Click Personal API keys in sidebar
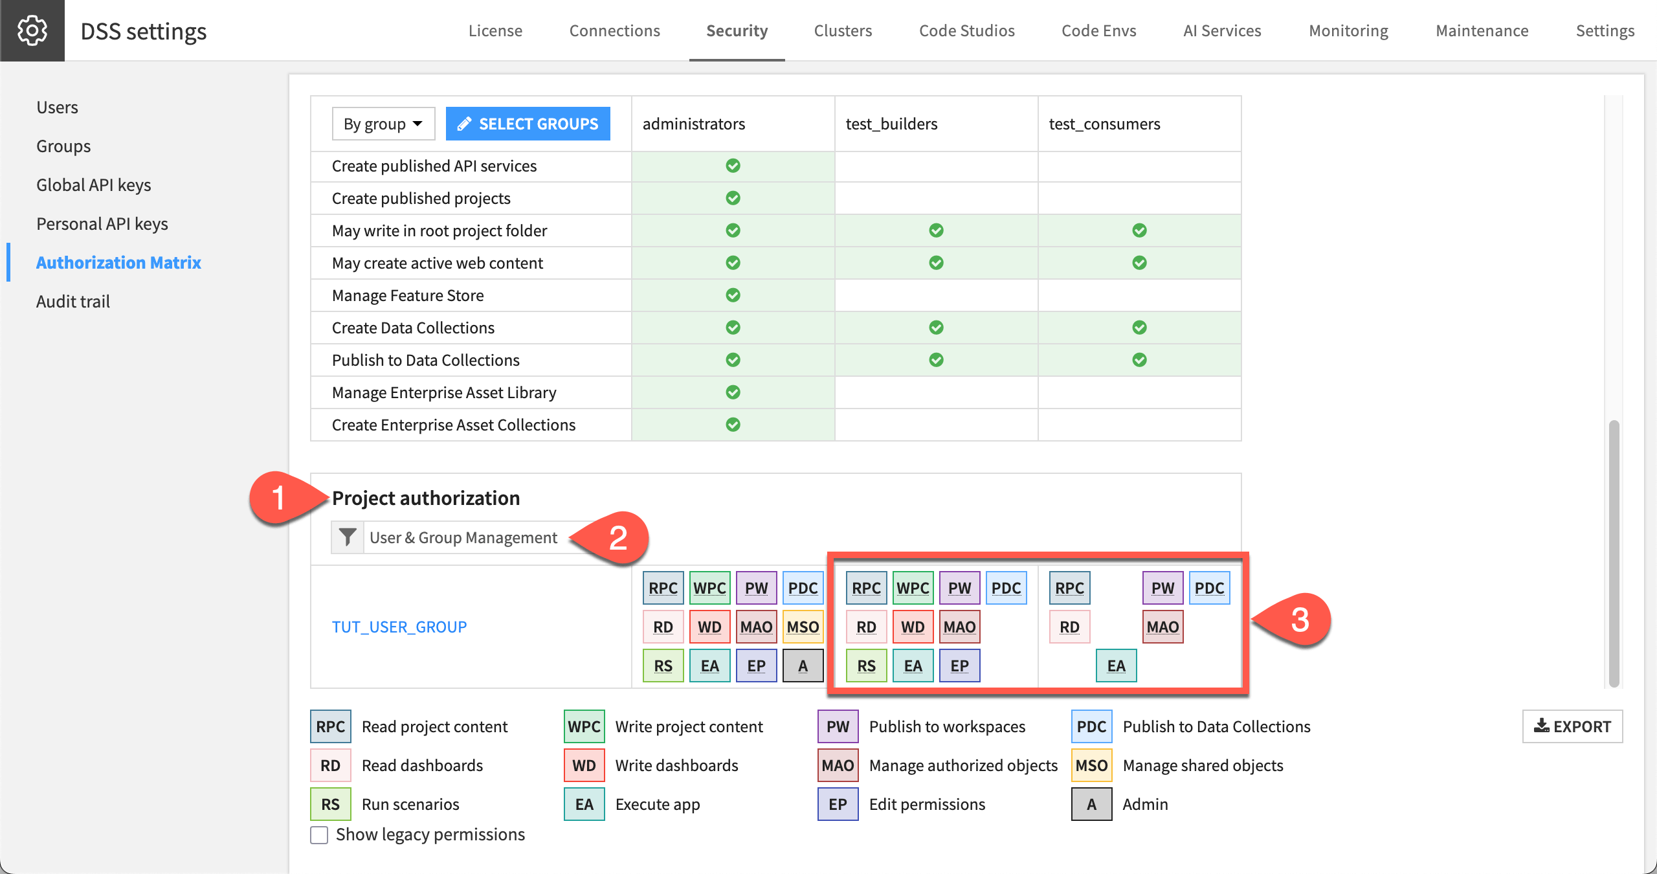Viewport: 1657px width, 874px height. click(x=102, y=223)
